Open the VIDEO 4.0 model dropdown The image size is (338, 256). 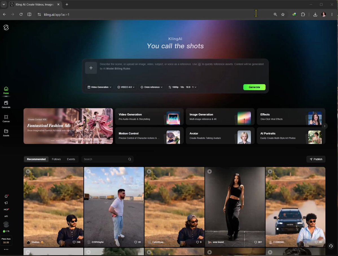(126, 87)
